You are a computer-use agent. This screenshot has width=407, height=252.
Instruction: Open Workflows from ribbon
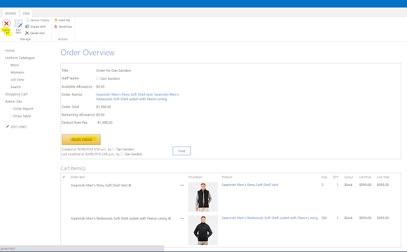point(63,27)
